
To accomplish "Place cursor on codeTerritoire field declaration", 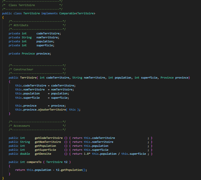I will [48, 34].
